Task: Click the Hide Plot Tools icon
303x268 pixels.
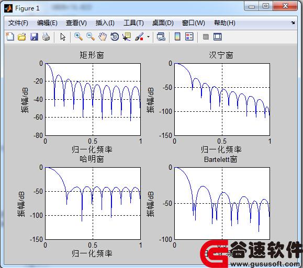Action: pos(206,37)
